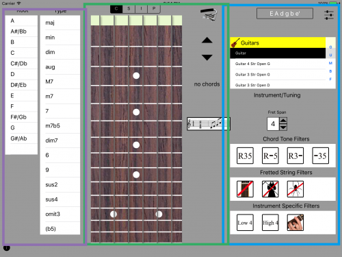Show the previous chord with up arrow
Screen dimensions: 342x257
[x=207, y=40]
